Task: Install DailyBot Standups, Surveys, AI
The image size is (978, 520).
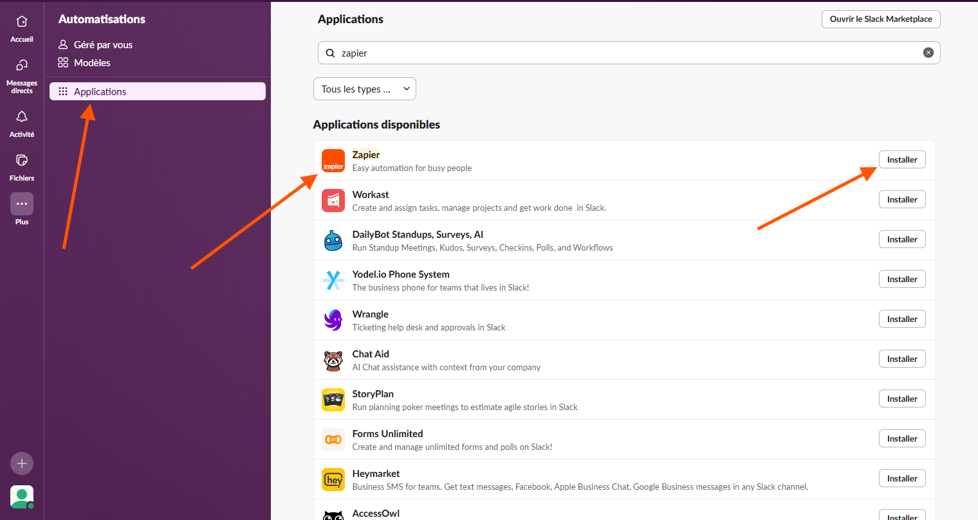Action: pos(902,239)
